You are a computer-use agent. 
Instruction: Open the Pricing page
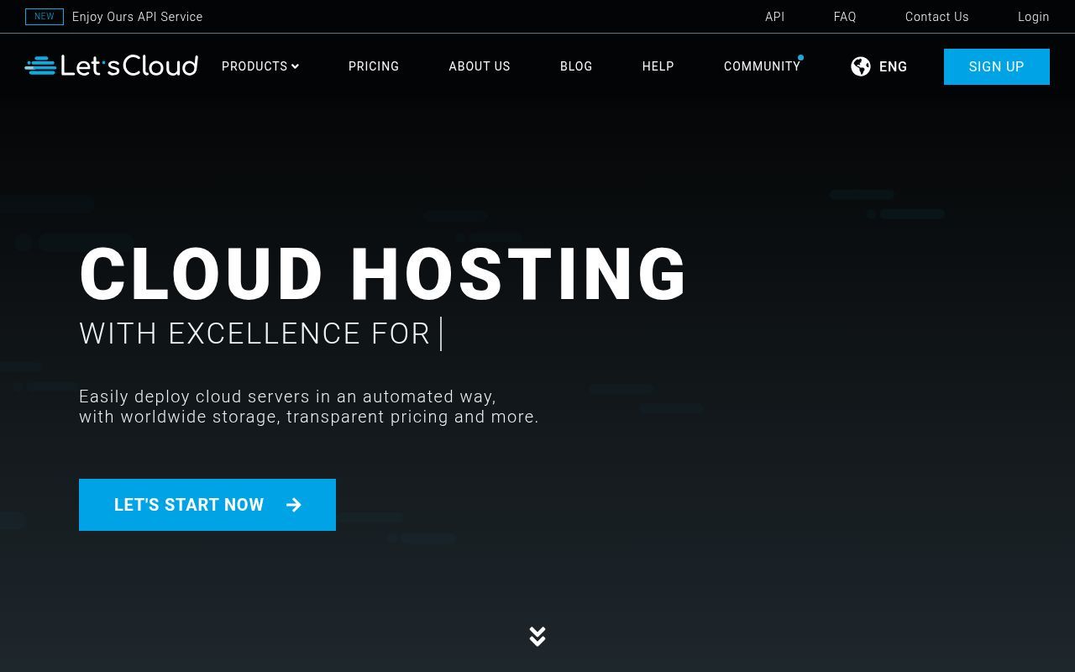[374, 66]
